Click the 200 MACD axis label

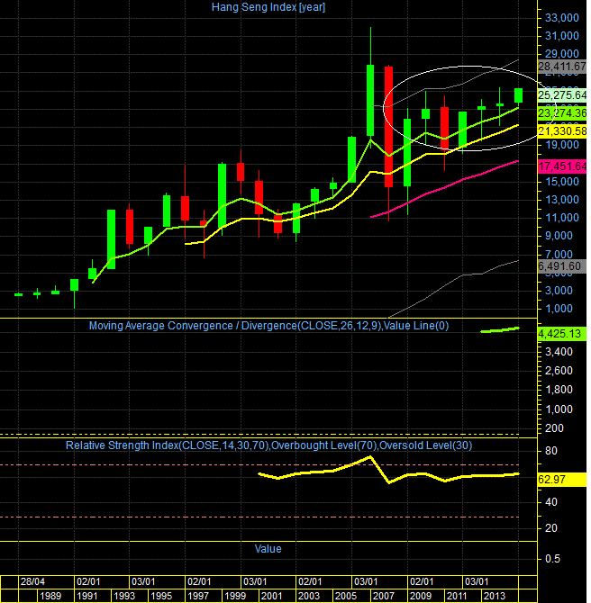coord(554,428)
